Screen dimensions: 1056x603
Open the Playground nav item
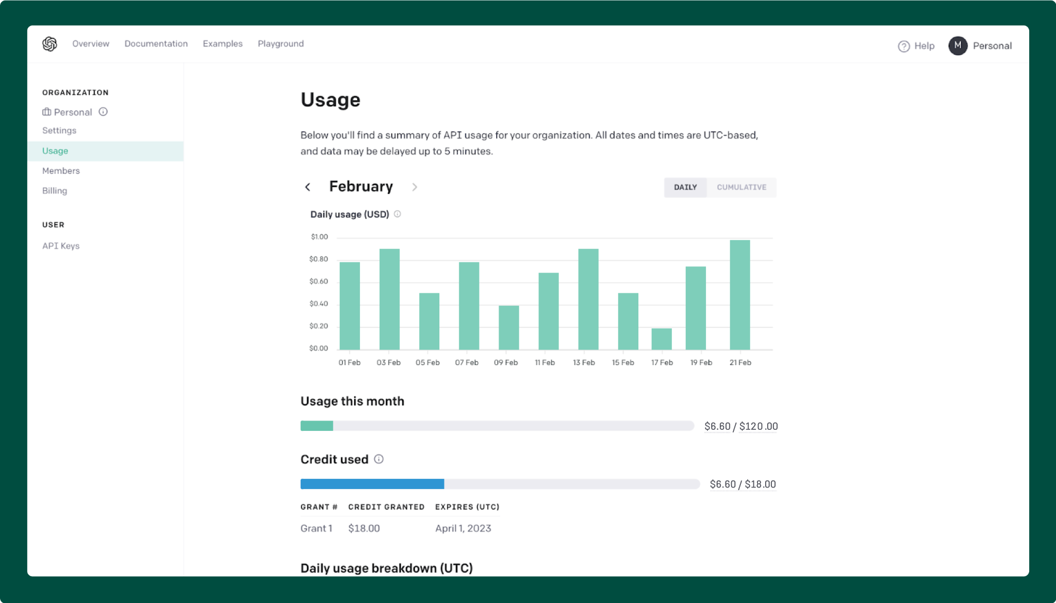281,44
